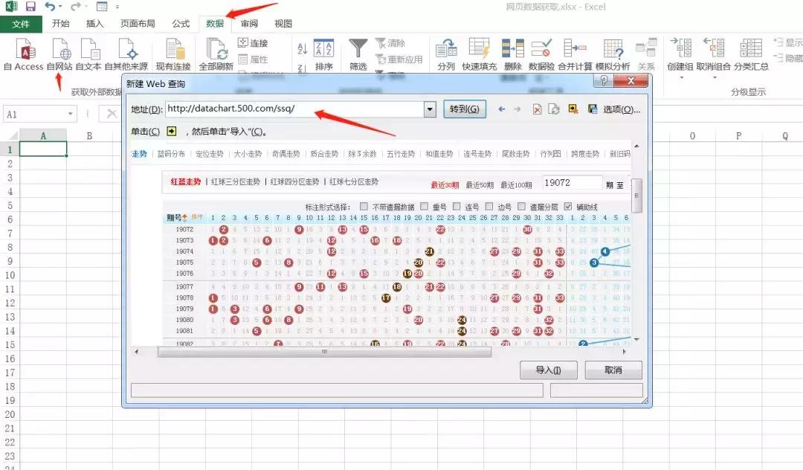Click the 最近100期 link
Image resolution: width=803 pixels, height=470 pixels.
coord(516,185)
